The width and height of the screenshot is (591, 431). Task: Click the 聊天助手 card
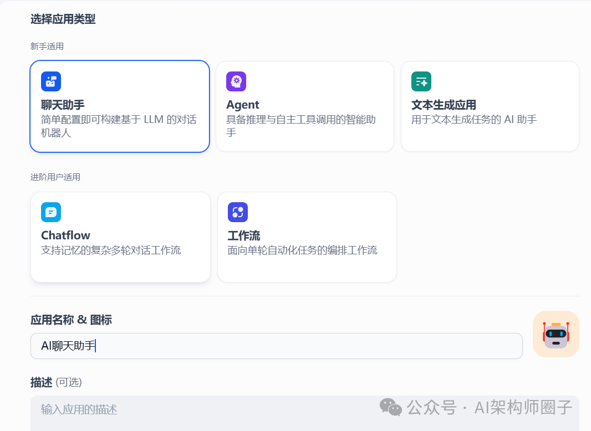pos(120,106)
